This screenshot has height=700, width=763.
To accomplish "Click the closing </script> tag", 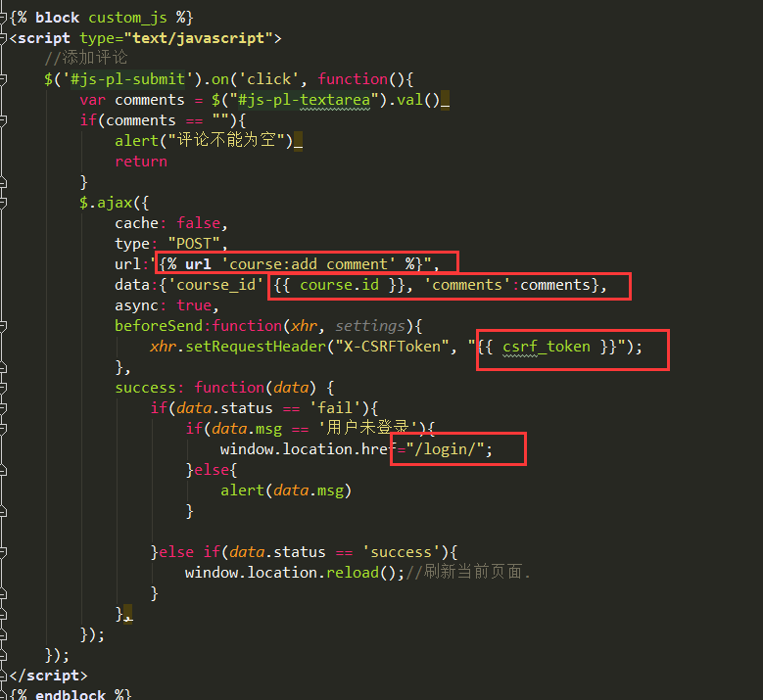I will click(x=48, y=676).
